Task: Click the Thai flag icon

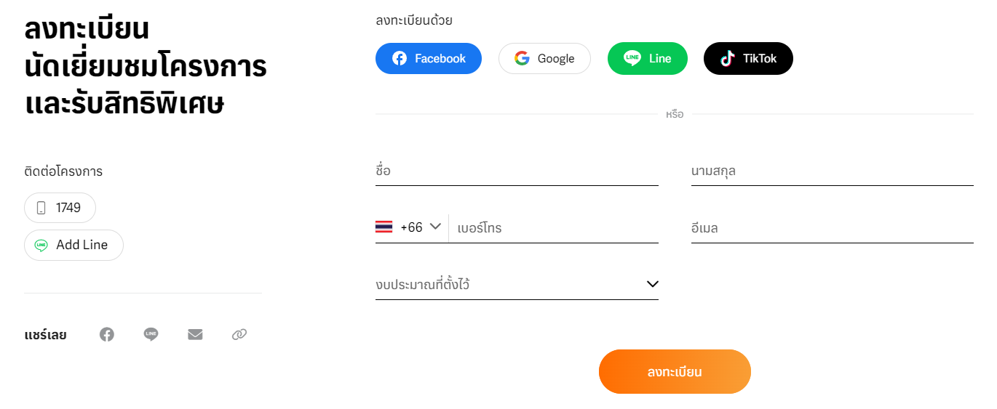Action: 384,227
